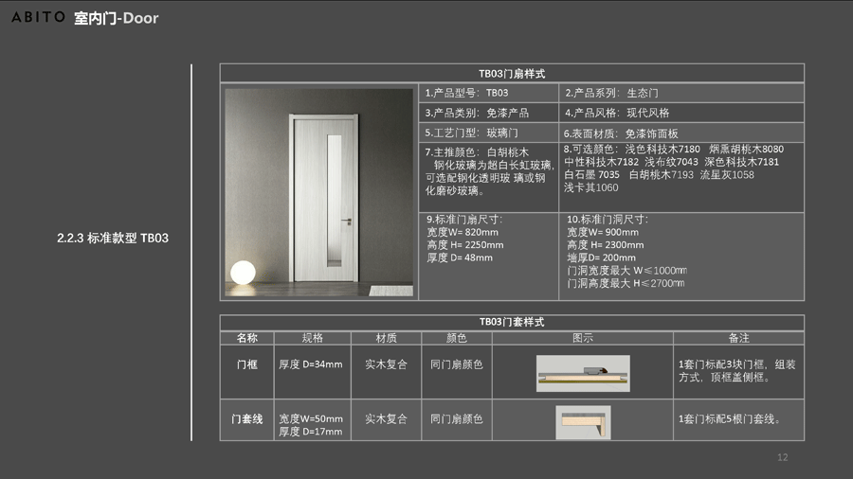853x479 pixels.
Task: Select the 产品型号 TB03 cell
Action: 488,93
